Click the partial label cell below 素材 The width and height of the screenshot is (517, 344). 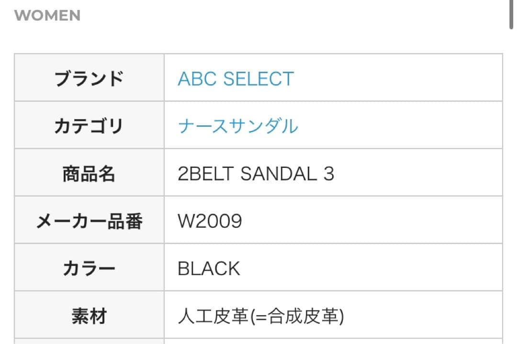tap(89, 341)
